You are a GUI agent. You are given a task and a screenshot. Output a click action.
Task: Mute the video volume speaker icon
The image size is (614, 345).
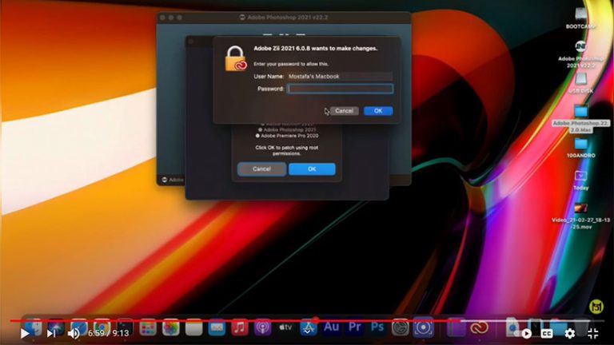pos(74,333)
